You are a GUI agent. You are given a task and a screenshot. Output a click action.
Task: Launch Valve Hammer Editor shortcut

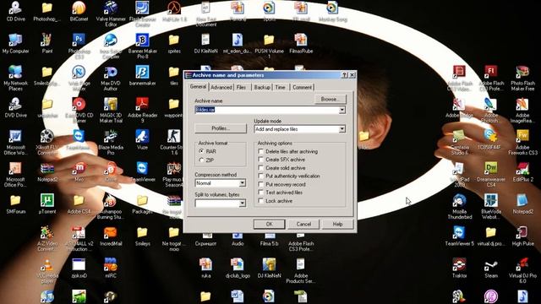[111, 14]
